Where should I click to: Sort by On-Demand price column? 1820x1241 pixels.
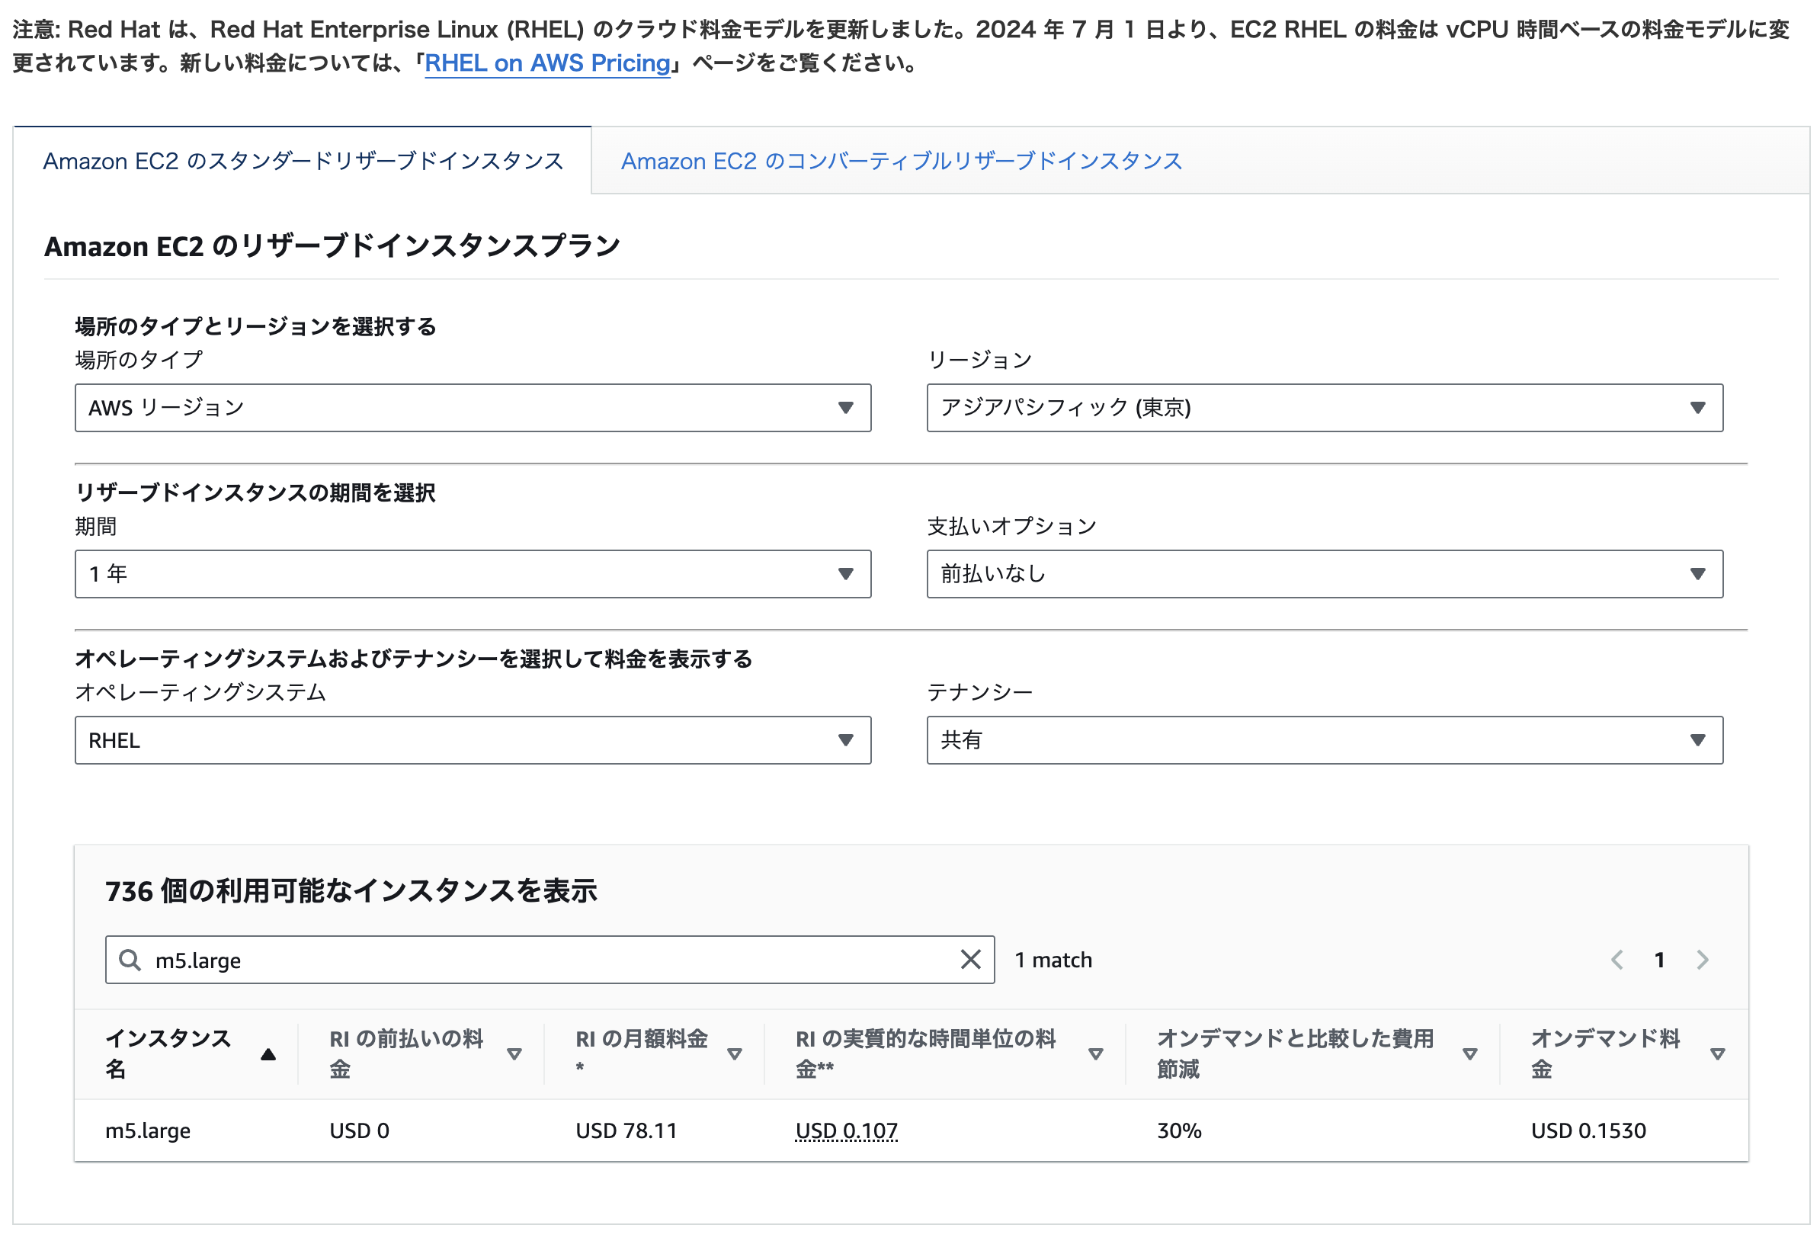pos(1717,1053)
